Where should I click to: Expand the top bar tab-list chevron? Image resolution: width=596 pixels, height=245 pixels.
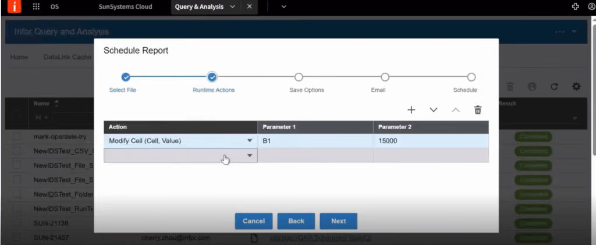tap(283, 7)
